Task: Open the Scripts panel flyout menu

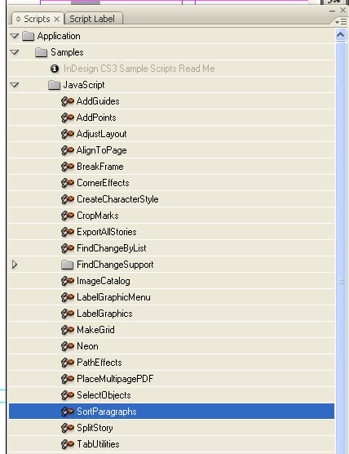Action: pyautogui.click(x=341, y=22)
